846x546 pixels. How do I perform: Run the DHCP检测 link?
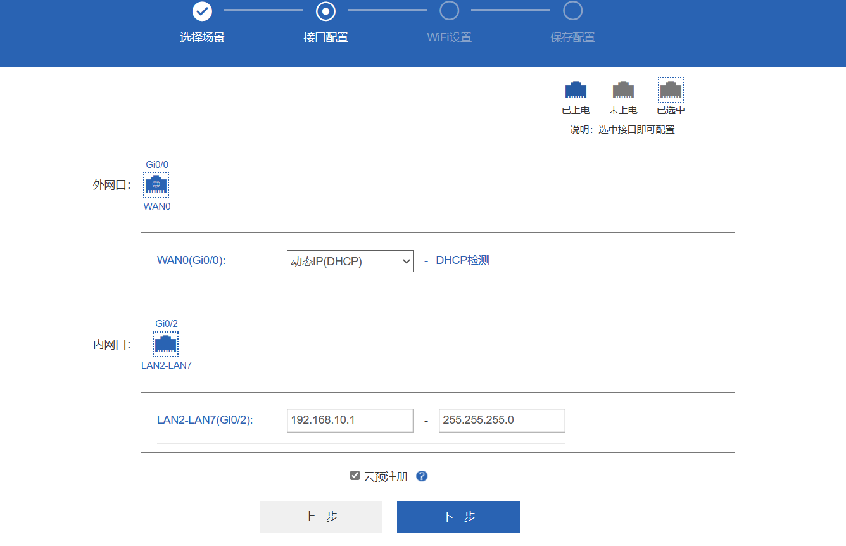pyautogui.click(x=462, y=260)
